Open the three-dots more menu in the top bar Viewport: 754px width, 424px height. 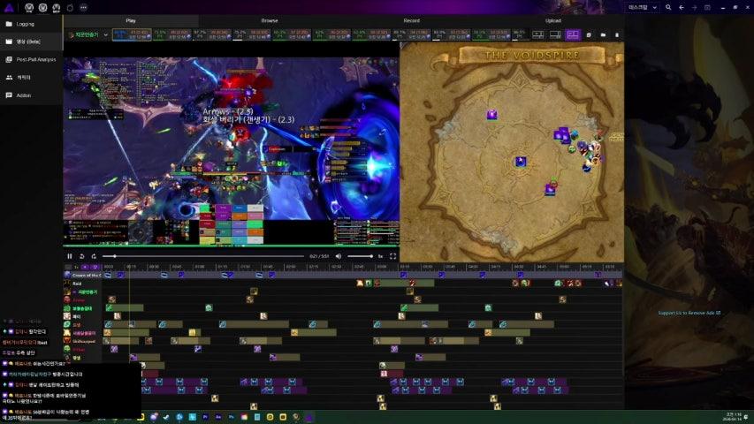pyautogui.click(x=83, y=7)
